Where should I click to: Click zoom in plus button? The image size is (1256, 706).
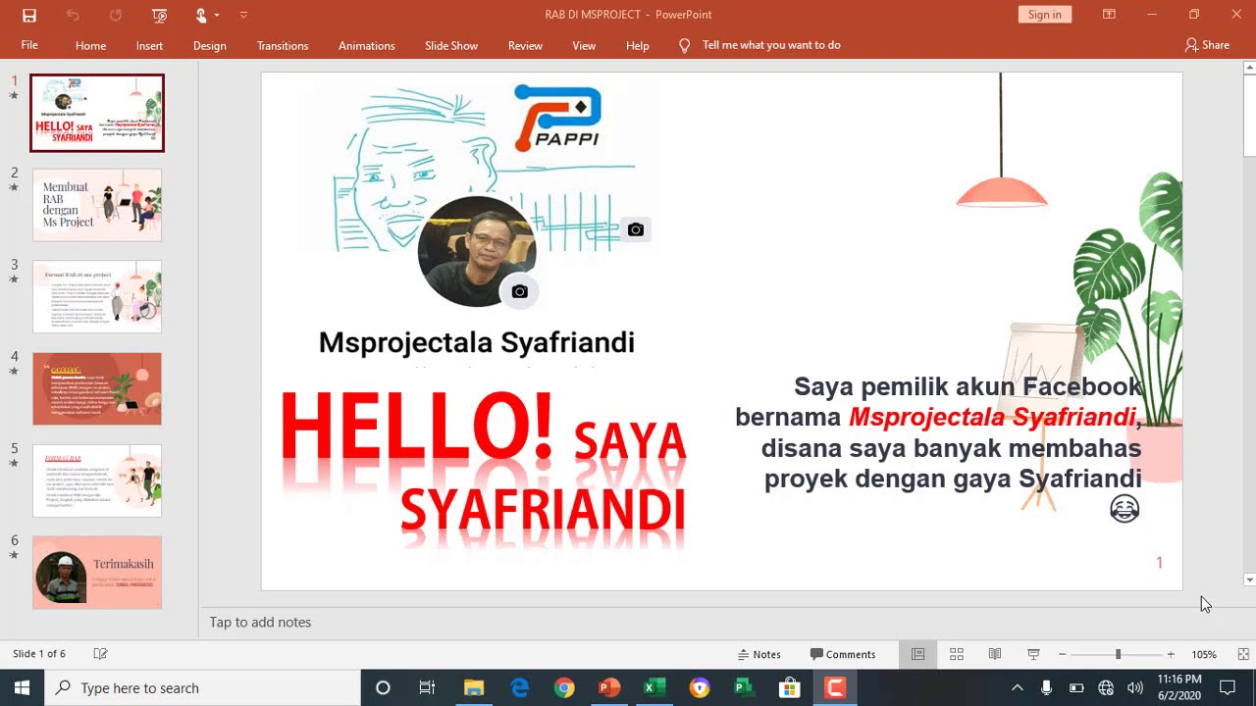1170,654
